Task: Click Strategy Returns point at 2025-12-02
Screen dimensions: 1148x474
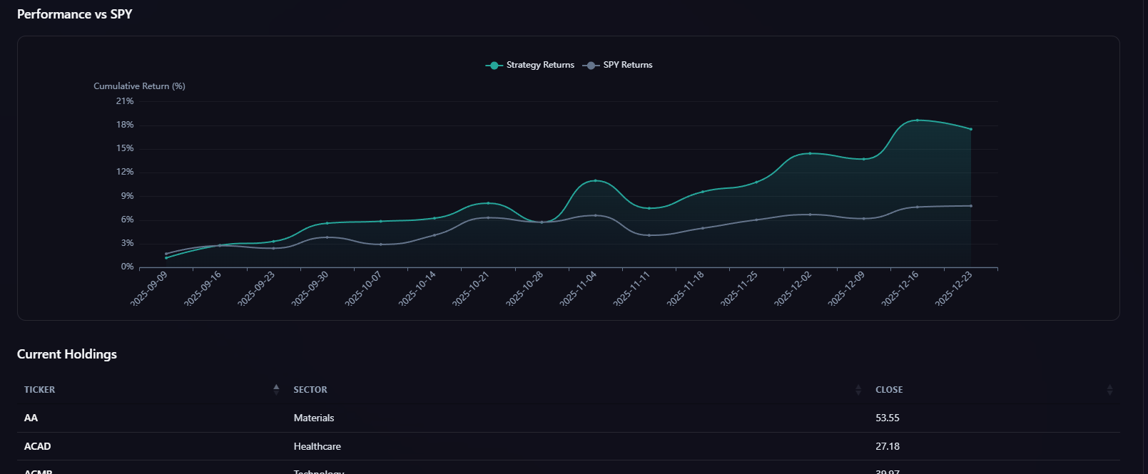Action: coord(810,153)
